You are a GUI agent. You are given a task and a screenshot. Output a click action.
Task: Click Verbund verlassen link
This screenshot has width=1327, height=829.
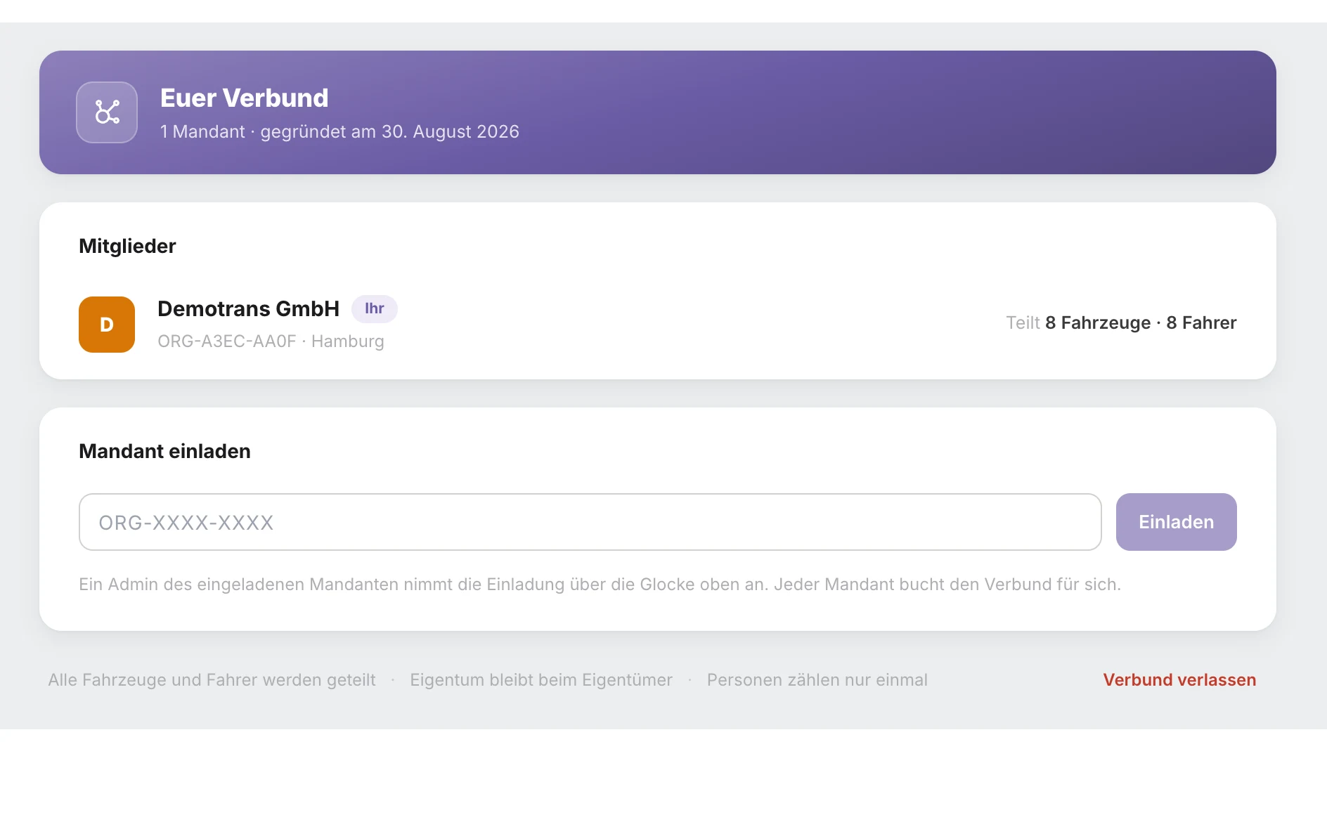[1179, 680]
